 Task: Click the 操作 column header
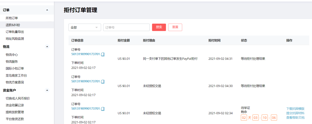[x=289, y=40]
